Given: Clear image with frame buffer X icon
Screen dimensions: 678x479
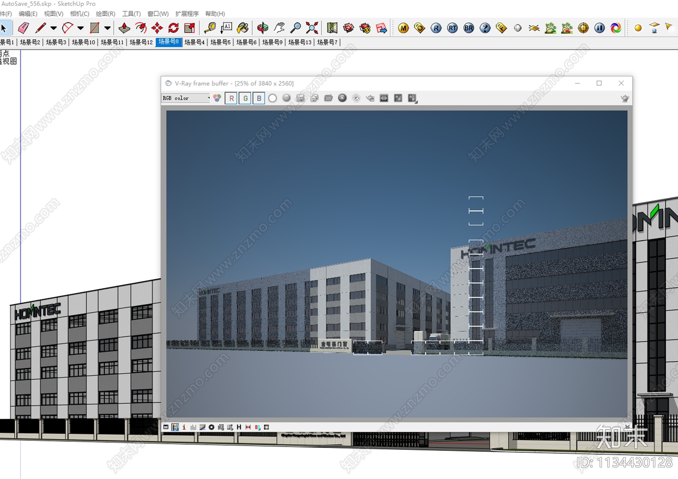Looking at the screenshot, I should point(342,98).
